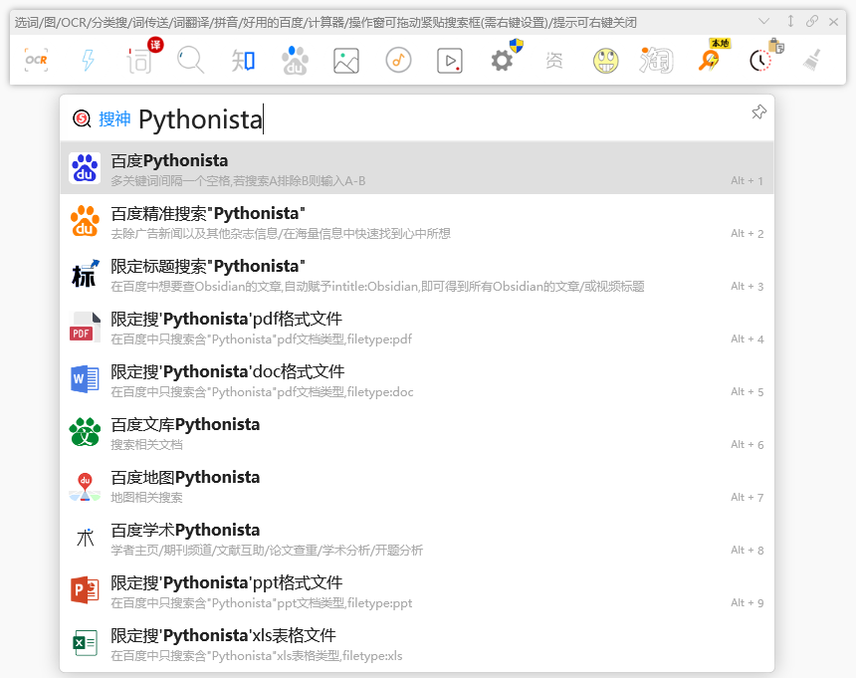Pin the search window
Screen dimensions: 856x678
tap(758, 113)
